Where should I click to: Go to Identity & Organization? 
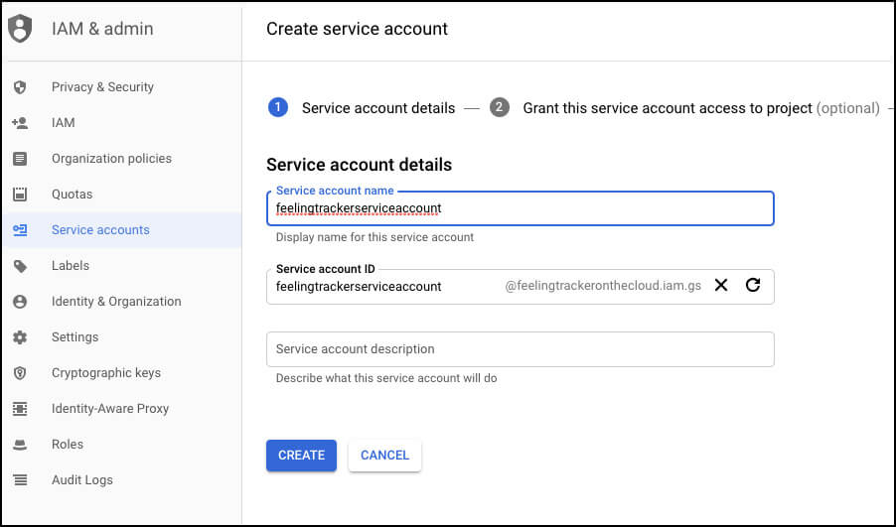coord(116,302)
